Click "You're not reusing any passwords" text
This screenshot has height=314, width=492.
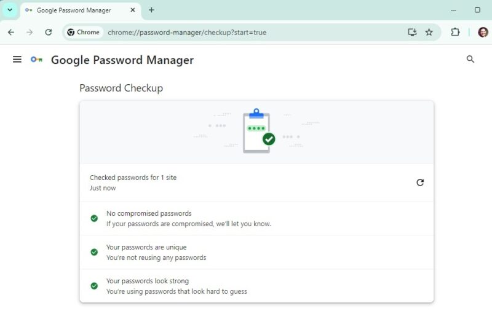pos(156,257)
